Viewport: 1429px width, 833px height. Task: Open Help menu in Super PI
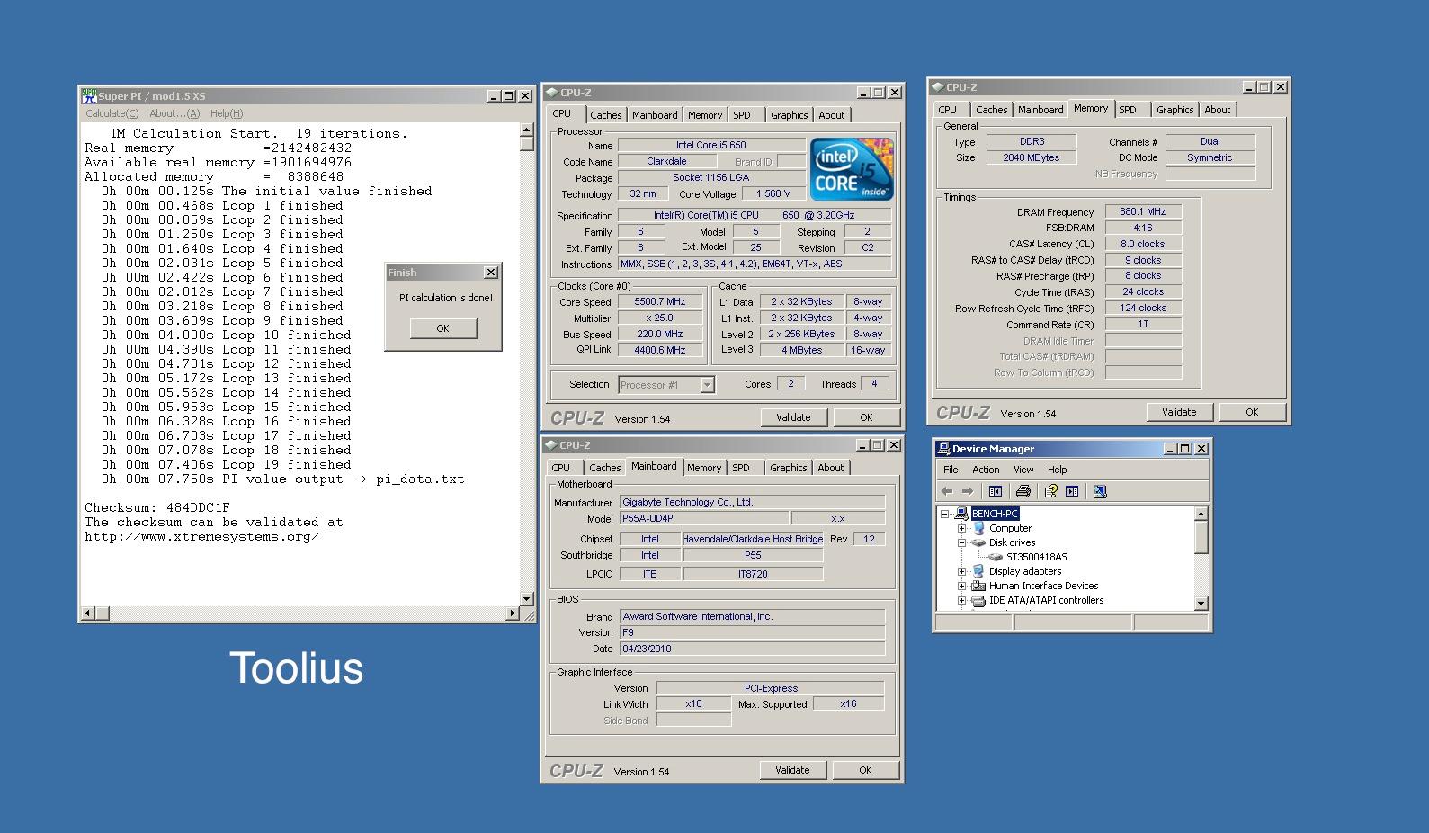point(227,113)
